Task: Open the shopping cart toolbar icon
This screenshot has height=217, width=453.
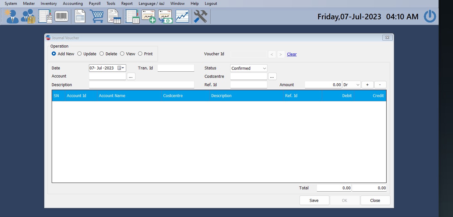Action: coord(97,16)
